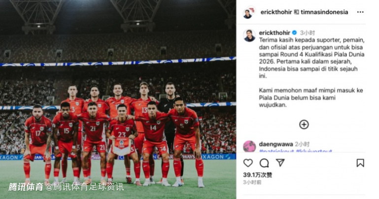Screen dimensions: 379x199
Task: Save post with bookmark icon
Action: coord(360,163)
